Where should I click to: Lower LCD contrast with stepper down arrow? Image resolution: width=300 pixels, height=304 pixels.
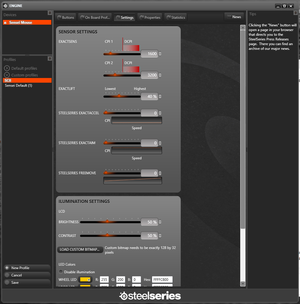pos(160,237)
